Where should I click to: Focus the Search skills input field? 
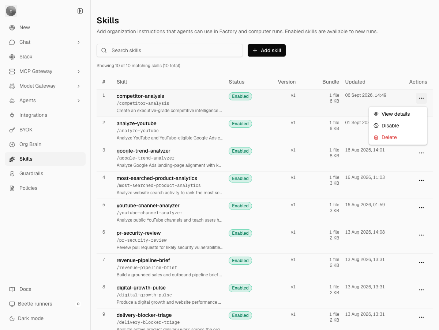tap(170, 50)
